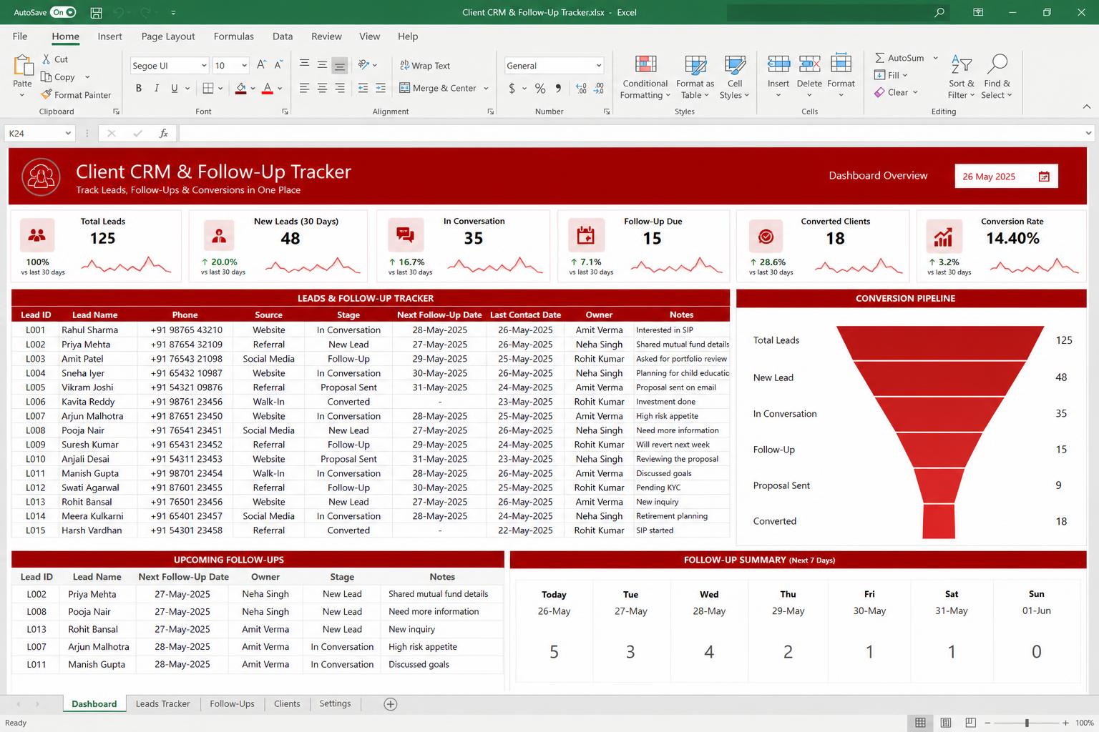Toggle Underline formatting

(175, 89)
